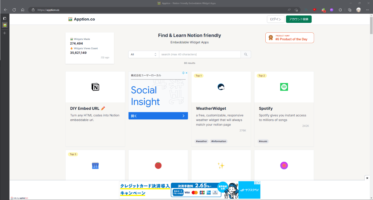Viewport: 373px width, 200px height.
Task: Filter by the #music tag
Action: click(263, 141)
